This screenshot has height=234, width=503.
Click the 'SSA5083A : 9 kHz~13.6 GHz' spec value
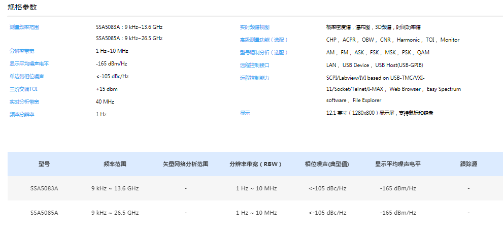coord(129,27)
